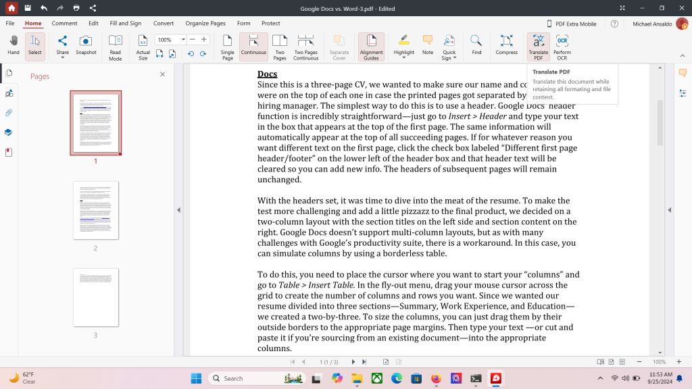
Task: Open the Organize Pages tab
Action: tap(205, 24)
